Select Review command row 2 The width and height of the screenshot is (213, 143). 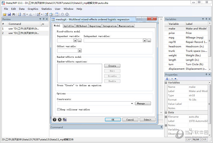point(25,33)
